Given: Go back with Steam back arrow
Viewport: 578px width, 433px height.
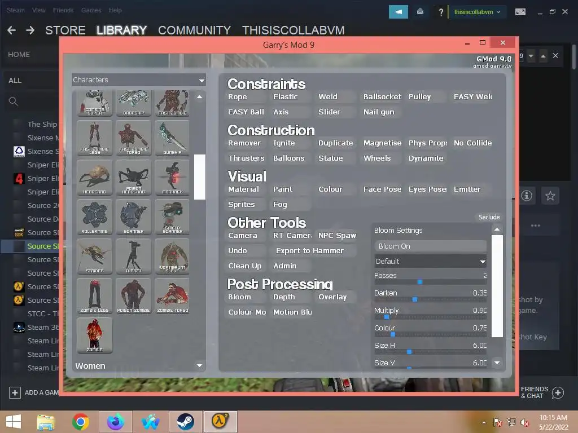Looking at the screenshot, I should (11, 30).
